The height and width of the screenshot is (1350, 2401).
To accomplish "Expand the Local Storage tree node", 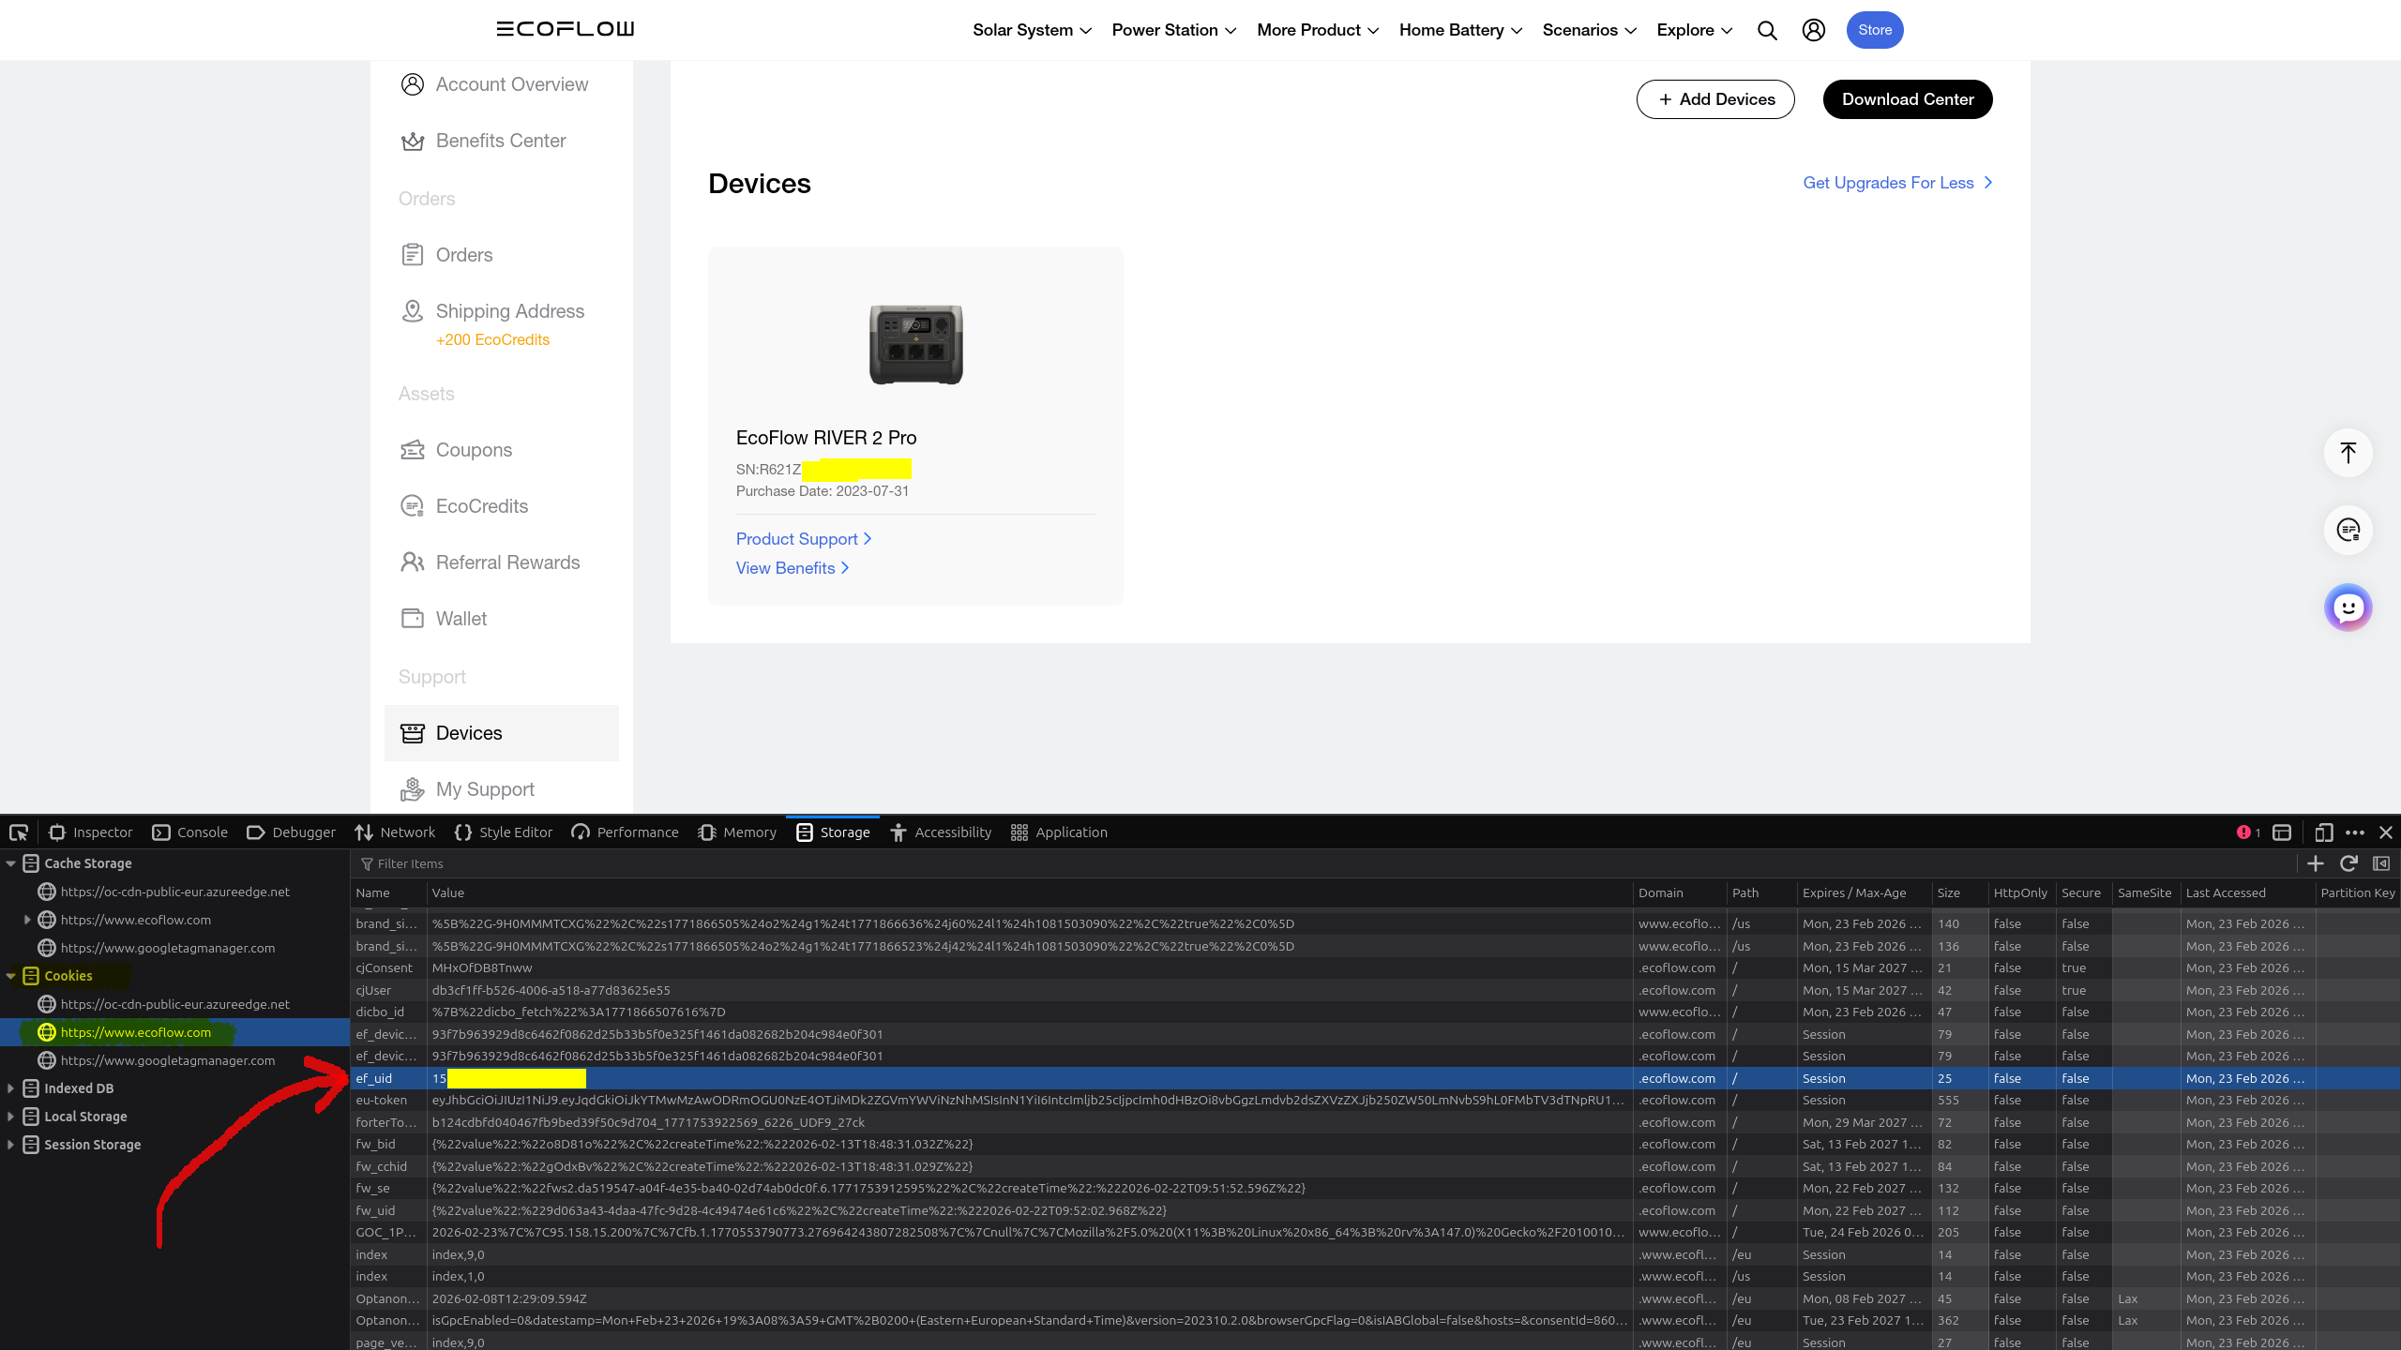I will (x=10, y=1117).
